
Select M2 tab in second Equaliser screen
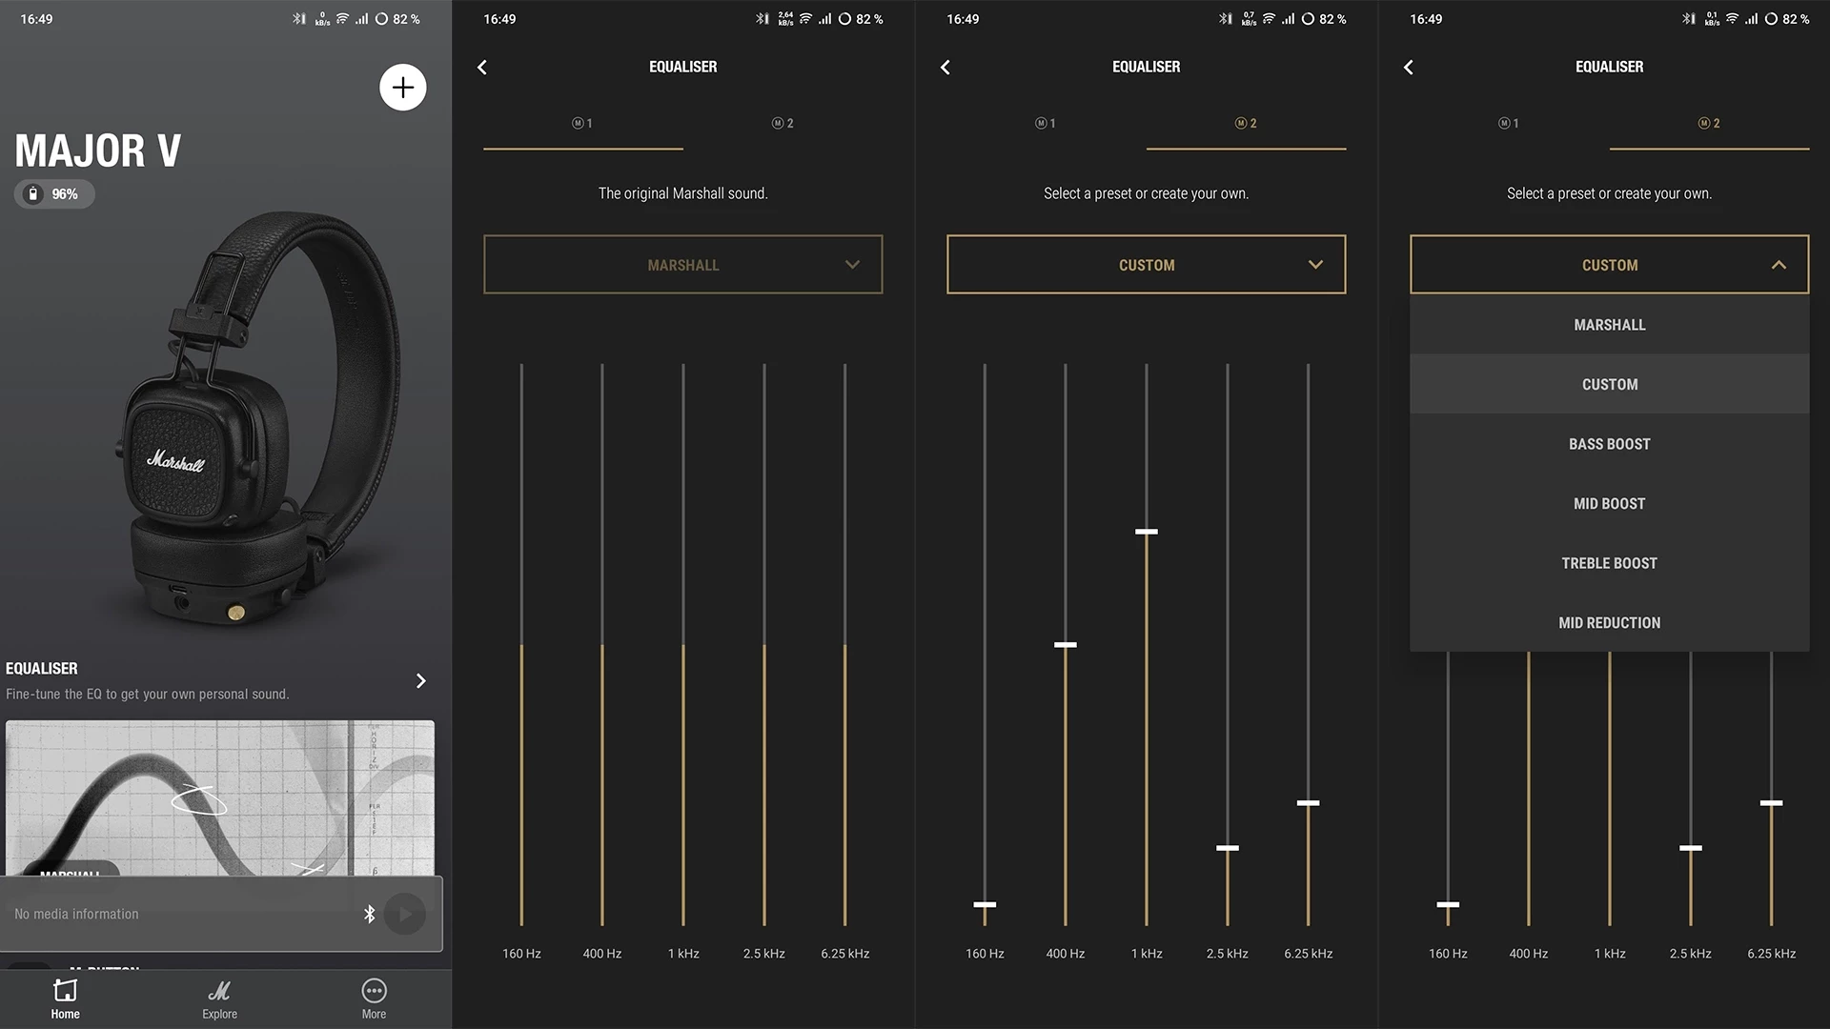1246,124
